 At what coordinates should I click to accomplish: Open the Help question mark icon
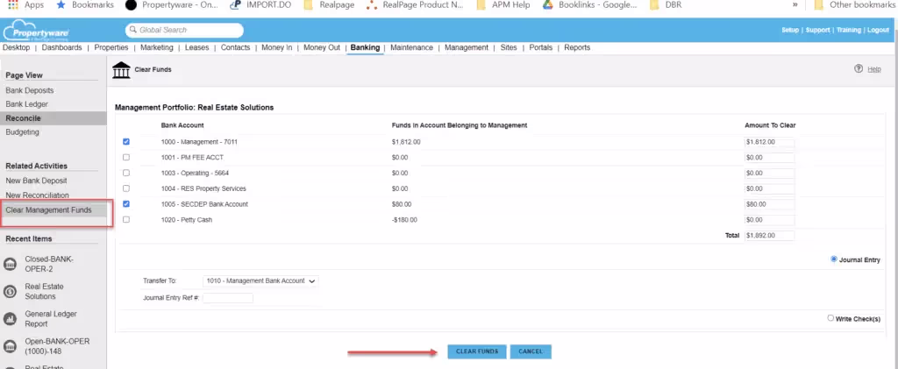(x=858, y=68)
